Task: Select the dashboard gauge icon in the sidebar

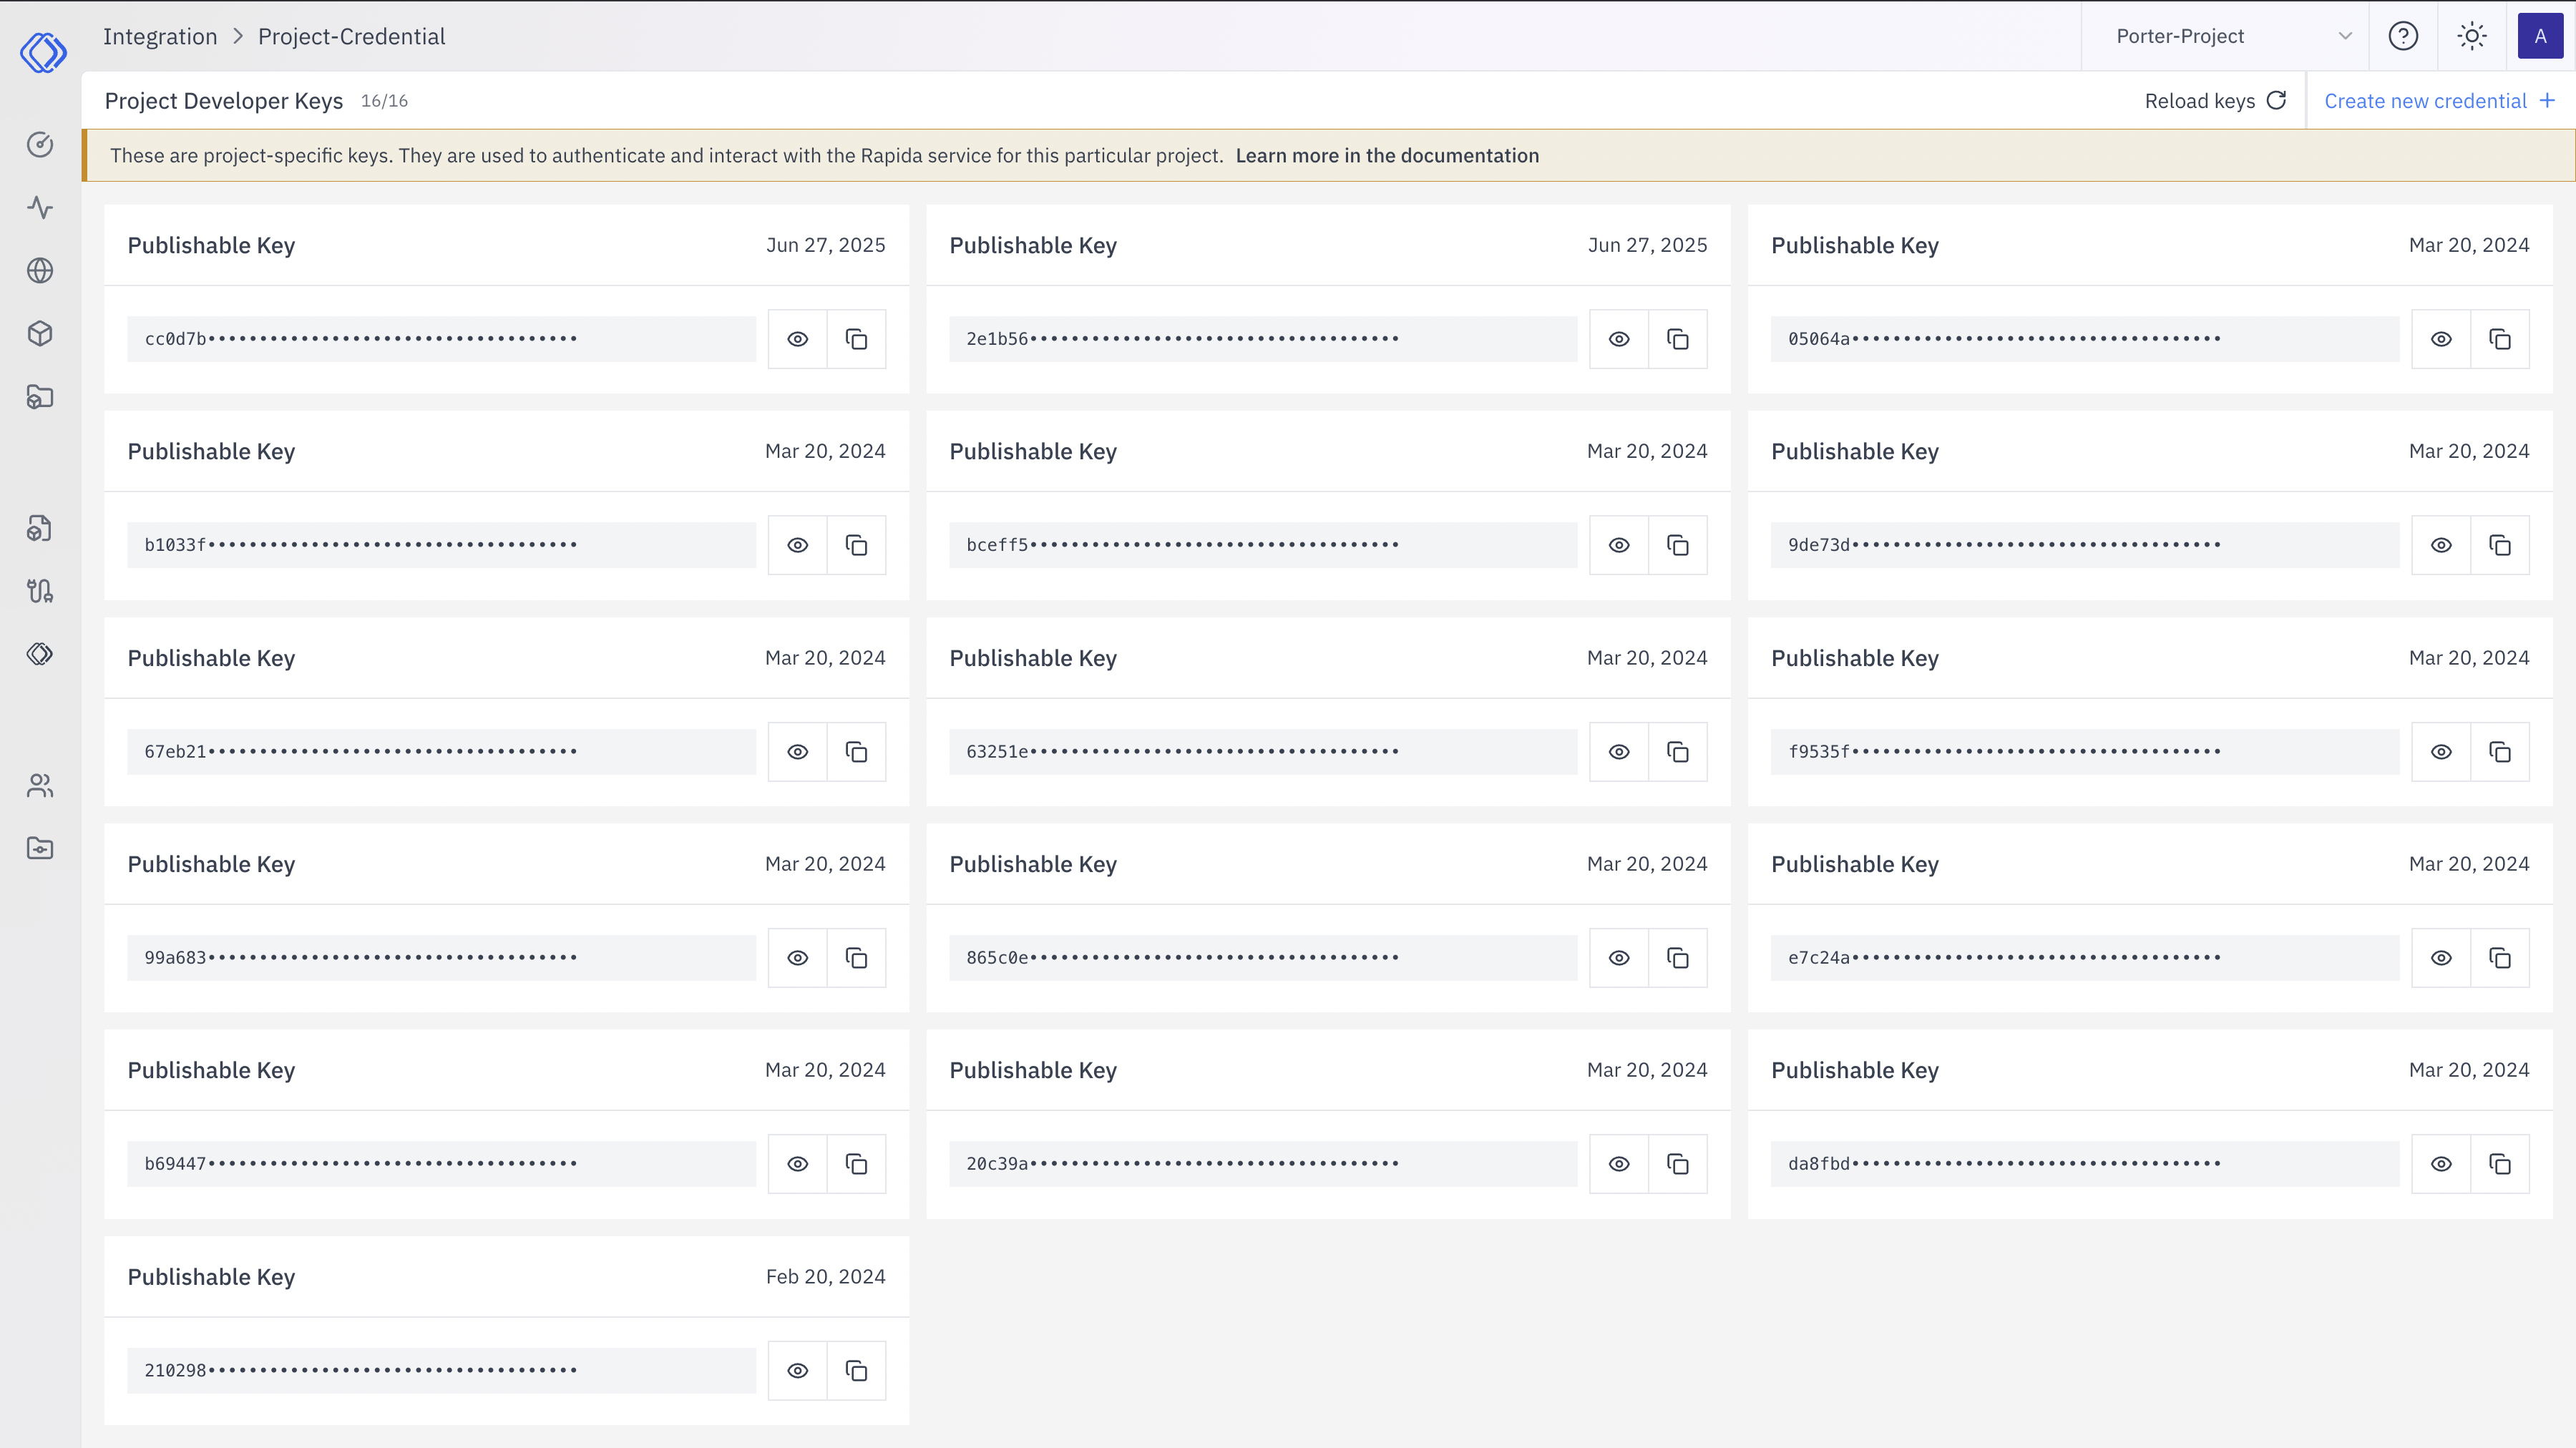Action: [40, 145]
